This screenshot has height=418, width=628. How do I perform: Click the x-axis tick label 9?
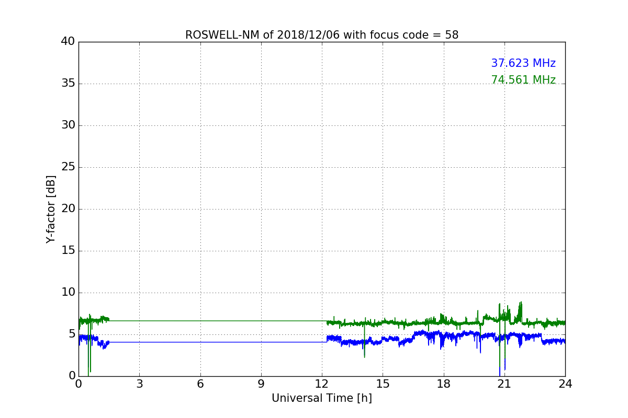click(261, 384)
